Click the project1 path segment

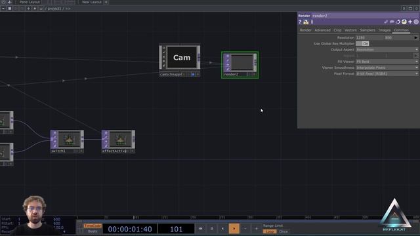54,9
